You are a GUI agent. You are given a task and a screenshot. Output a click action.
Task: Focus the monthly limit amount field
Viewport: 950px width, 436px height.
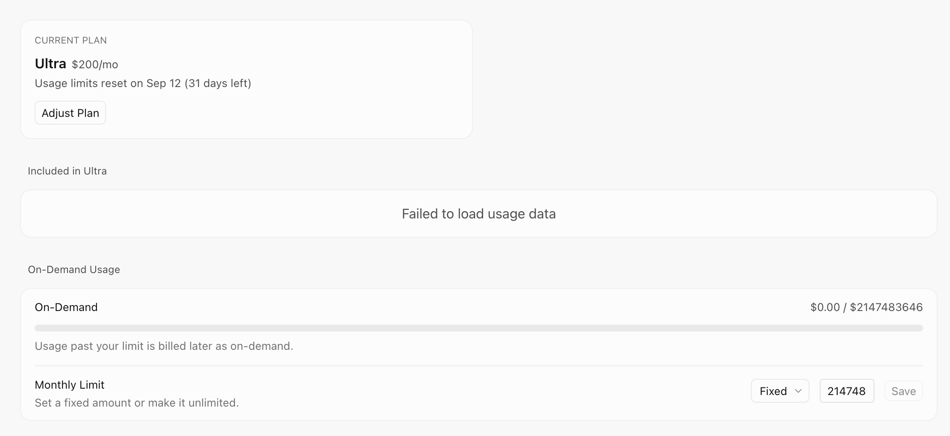(847, 391)
